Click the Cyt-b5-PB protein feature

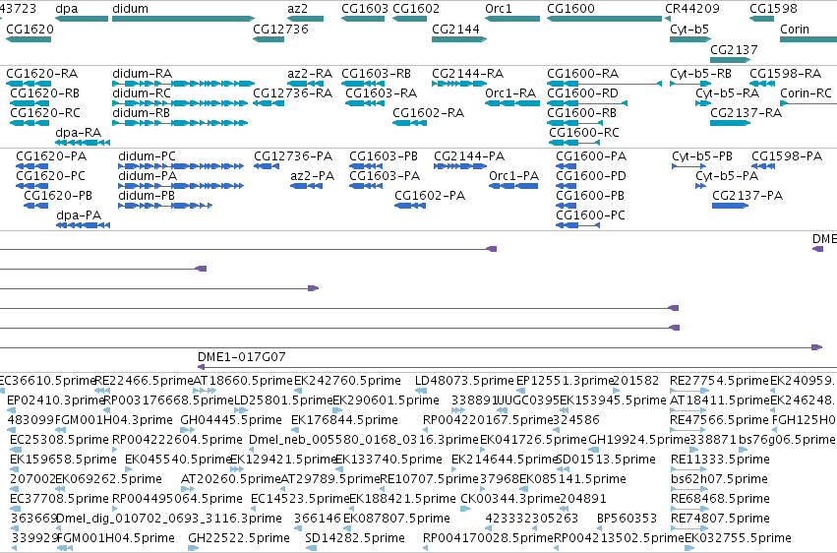coord(688,166)
